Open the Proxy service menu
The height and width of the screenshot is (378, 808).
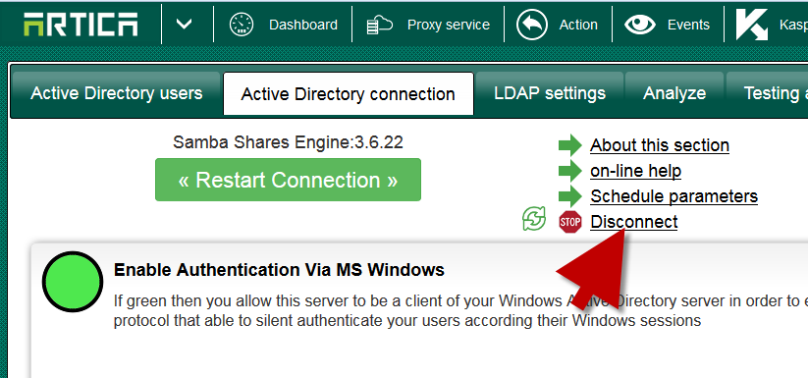(449, 25)
